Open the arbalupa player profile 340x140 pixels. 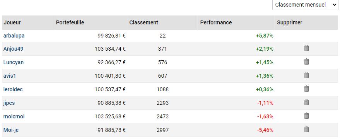[14, 36]
